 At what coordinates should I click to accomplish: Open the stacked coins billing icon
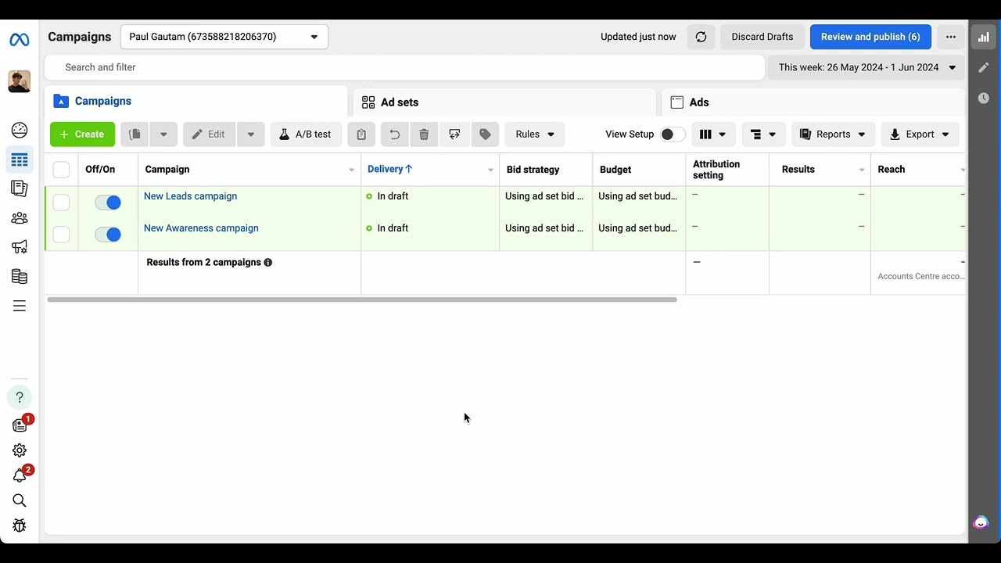point(20,277)
